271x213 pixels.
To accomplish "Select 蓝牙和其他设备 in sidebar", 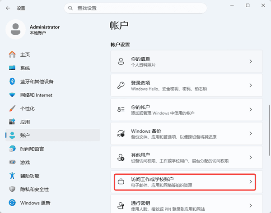I will coord(53,82).
